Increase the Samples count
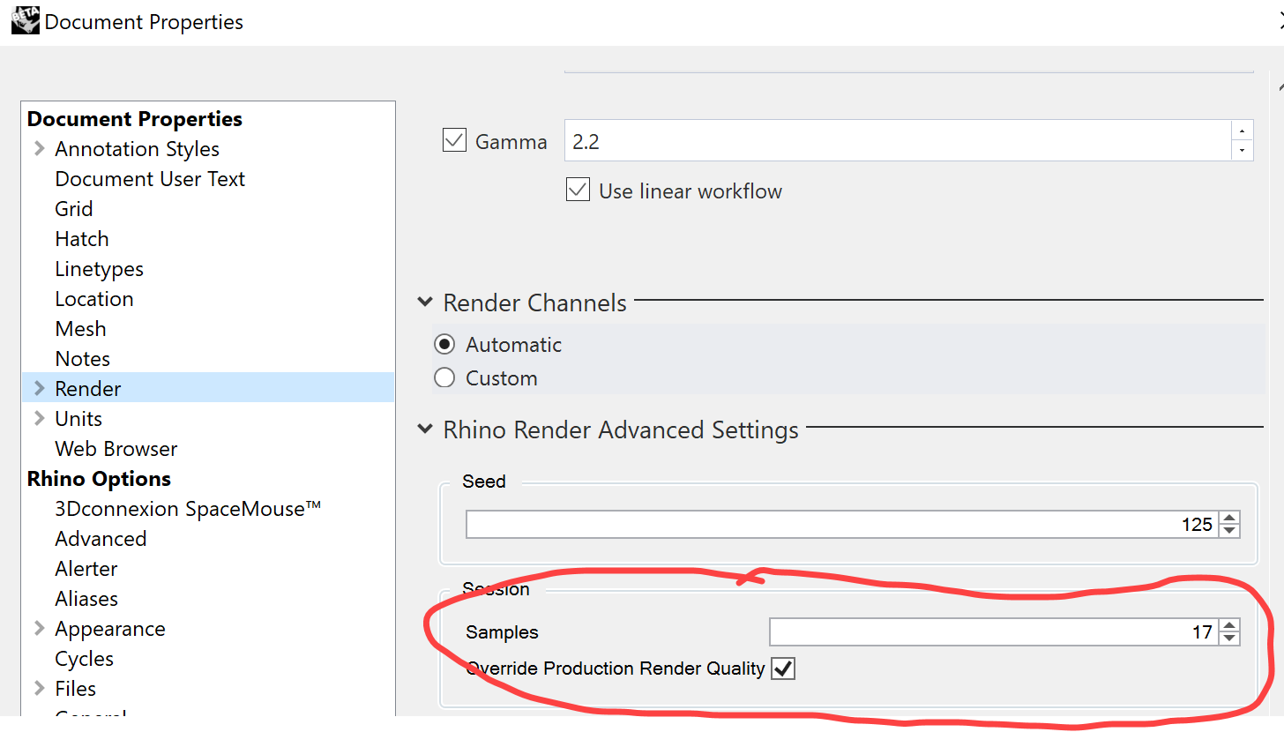The height and width of the screenshot is (732, 1284). click(x=1229, y=625)
